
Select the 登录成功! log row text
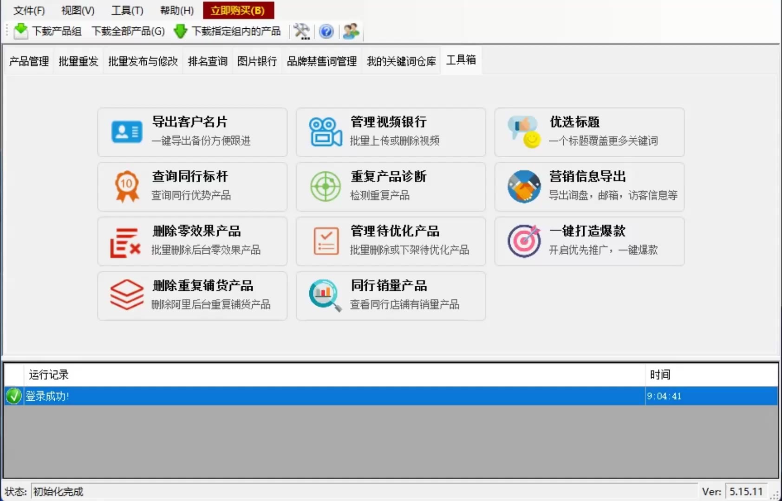pos(47,396)
